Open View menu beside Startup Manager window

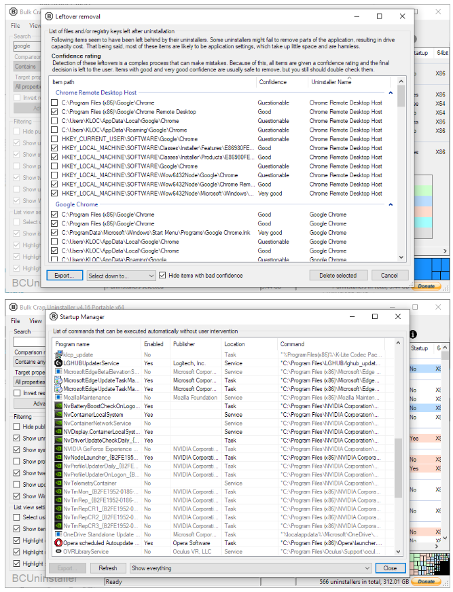tap(36, 321)
